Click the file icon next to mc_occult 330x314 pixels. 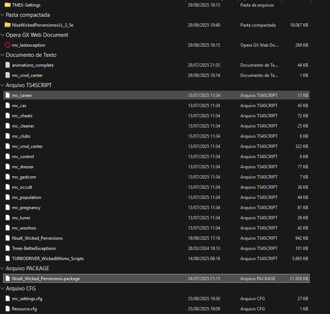tap(8, 187)
